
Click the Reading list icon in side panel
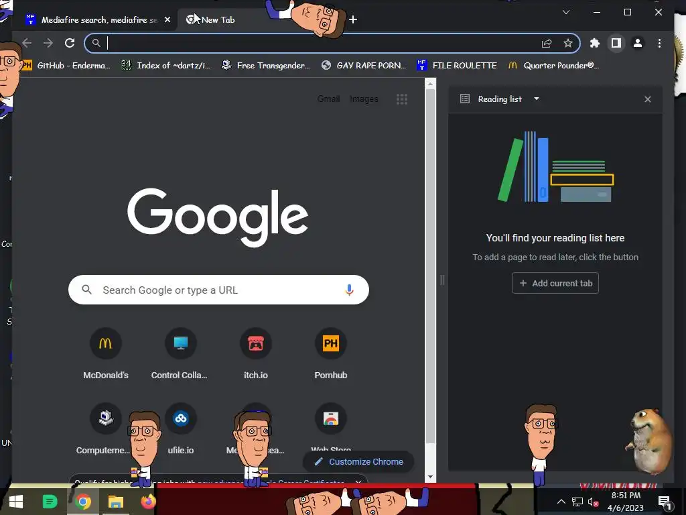pyautogui.click(x=465, y=99)
